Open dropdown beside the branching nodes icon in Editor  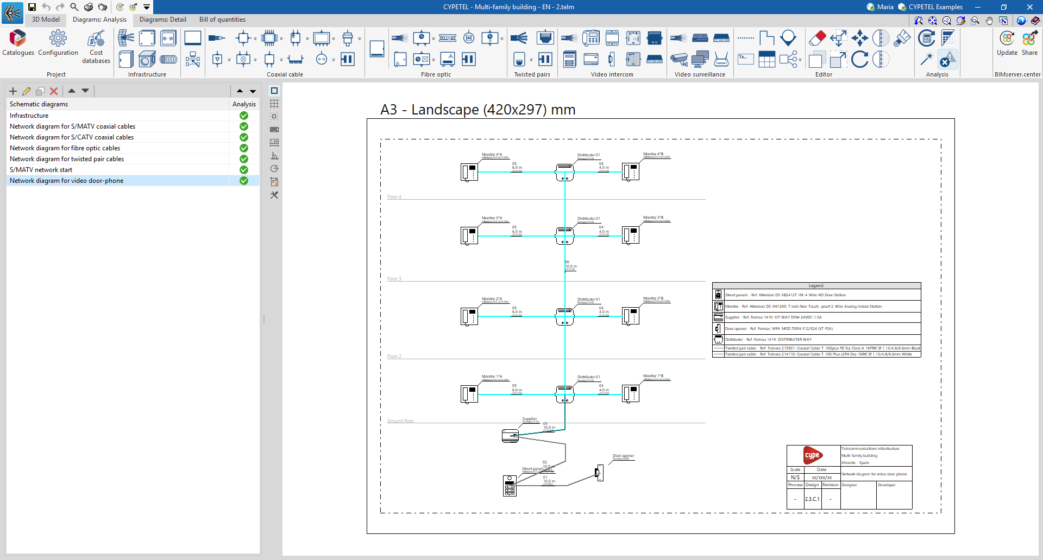point(801,60)
